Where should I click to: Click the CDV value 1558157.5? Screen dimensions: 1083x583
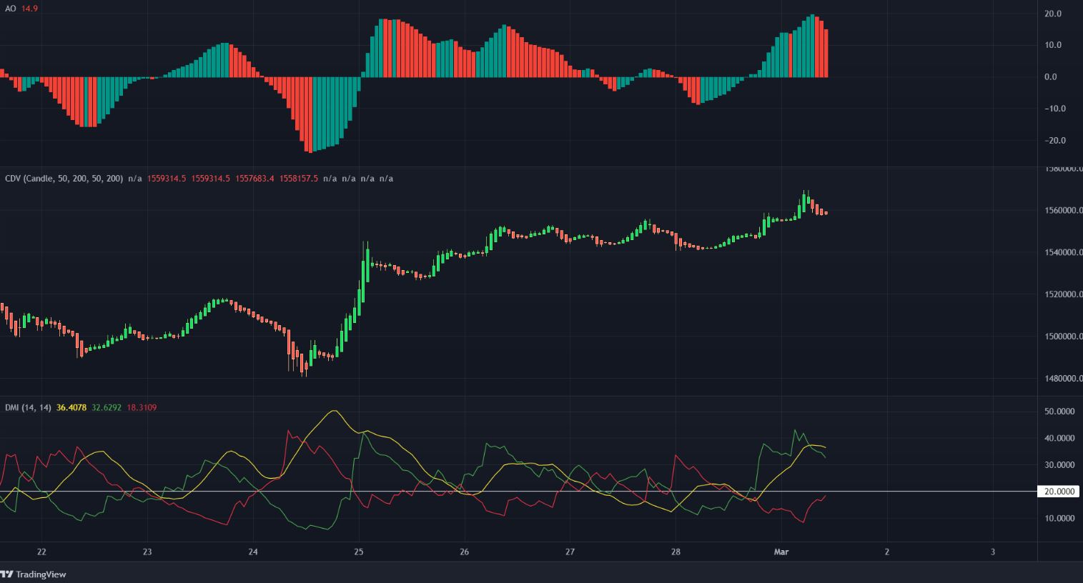pyautogui.click(x=299, y=178)
